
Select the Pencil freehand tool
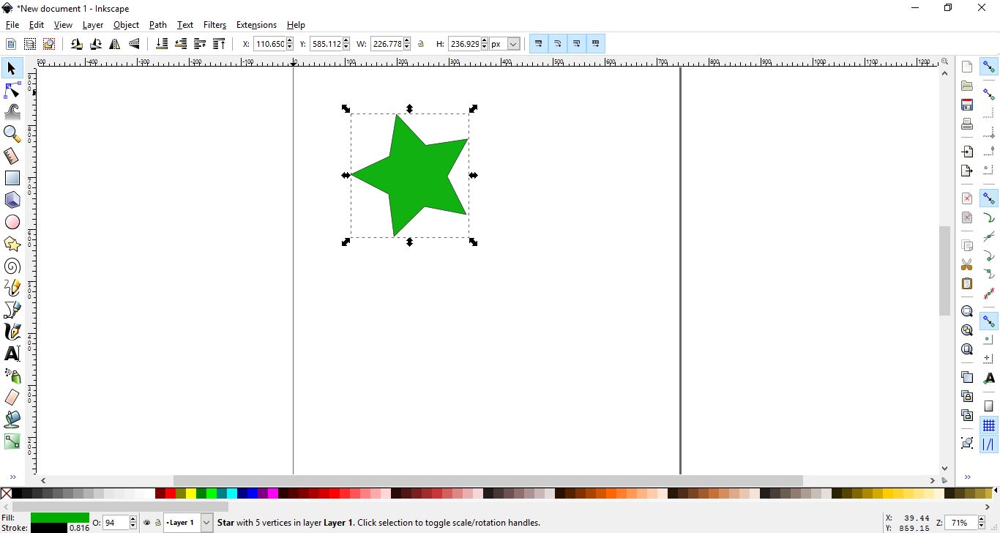[12, 288]
